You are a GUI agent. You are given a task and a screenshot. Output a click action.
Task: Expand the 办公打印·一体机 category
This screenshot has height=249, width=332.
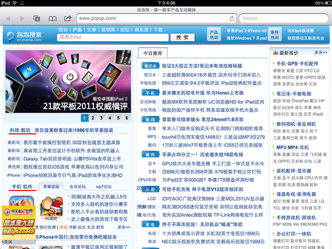coord(294,234)
